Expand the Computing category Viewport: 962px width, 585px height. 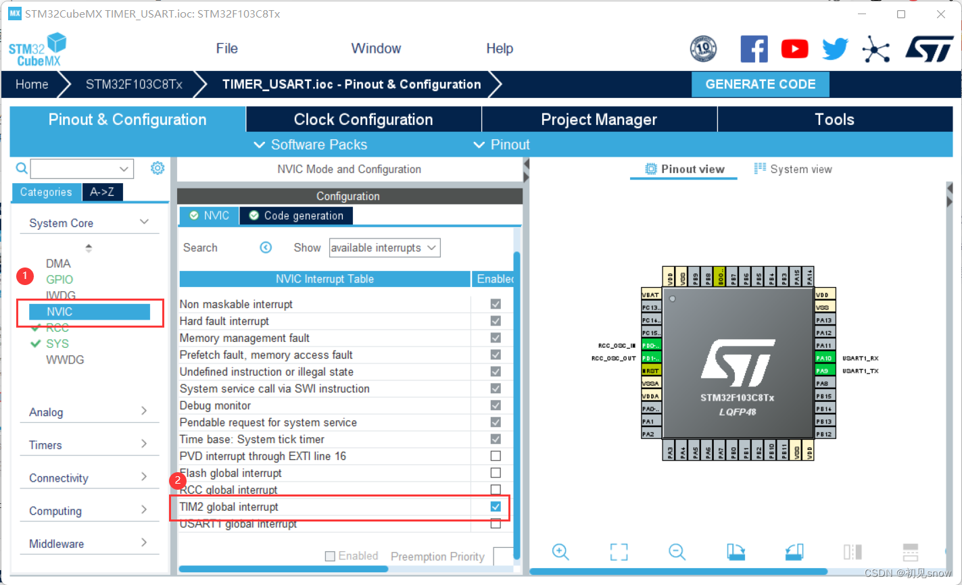(x=144, y=510)
